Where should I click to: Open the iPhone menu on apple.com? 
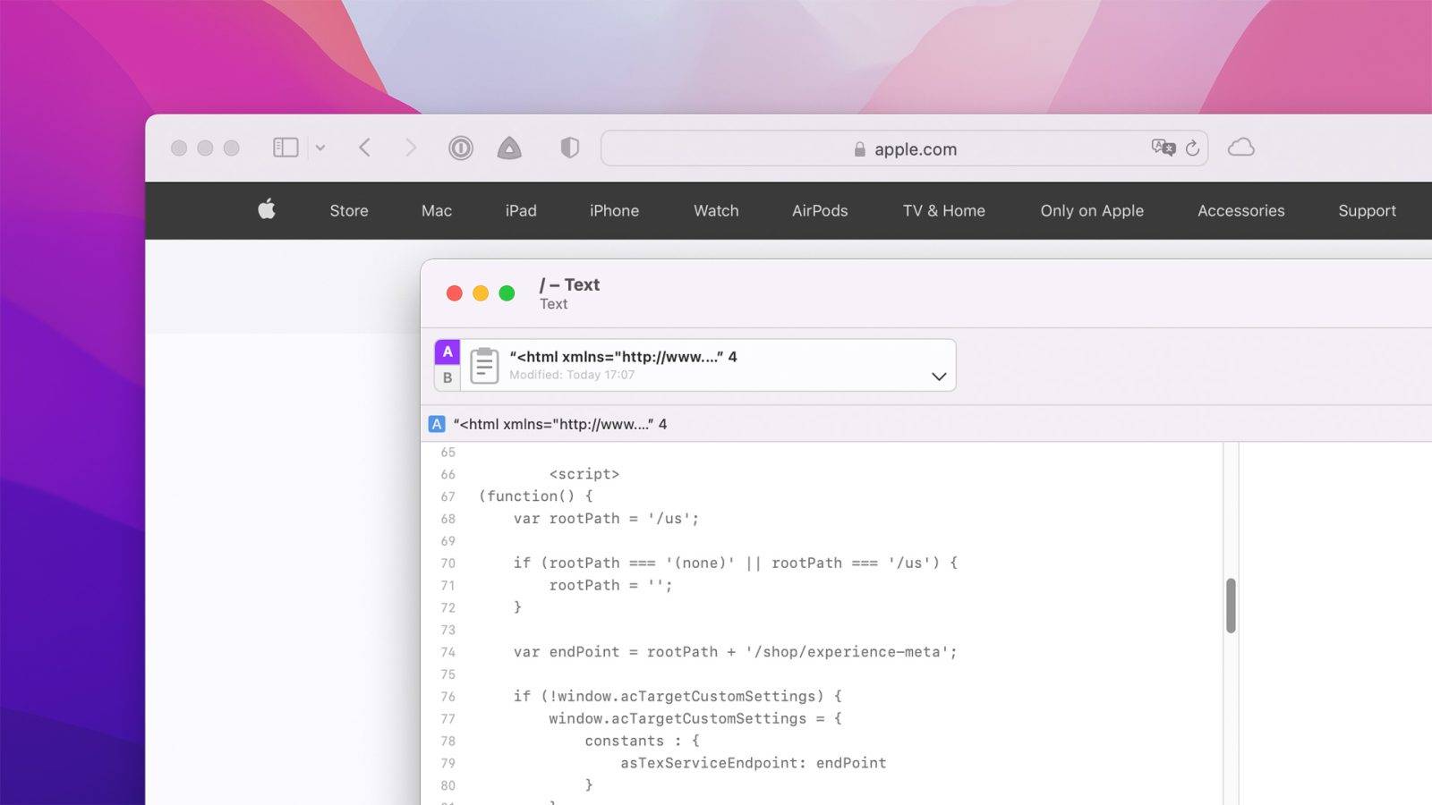tap(614, 210)
